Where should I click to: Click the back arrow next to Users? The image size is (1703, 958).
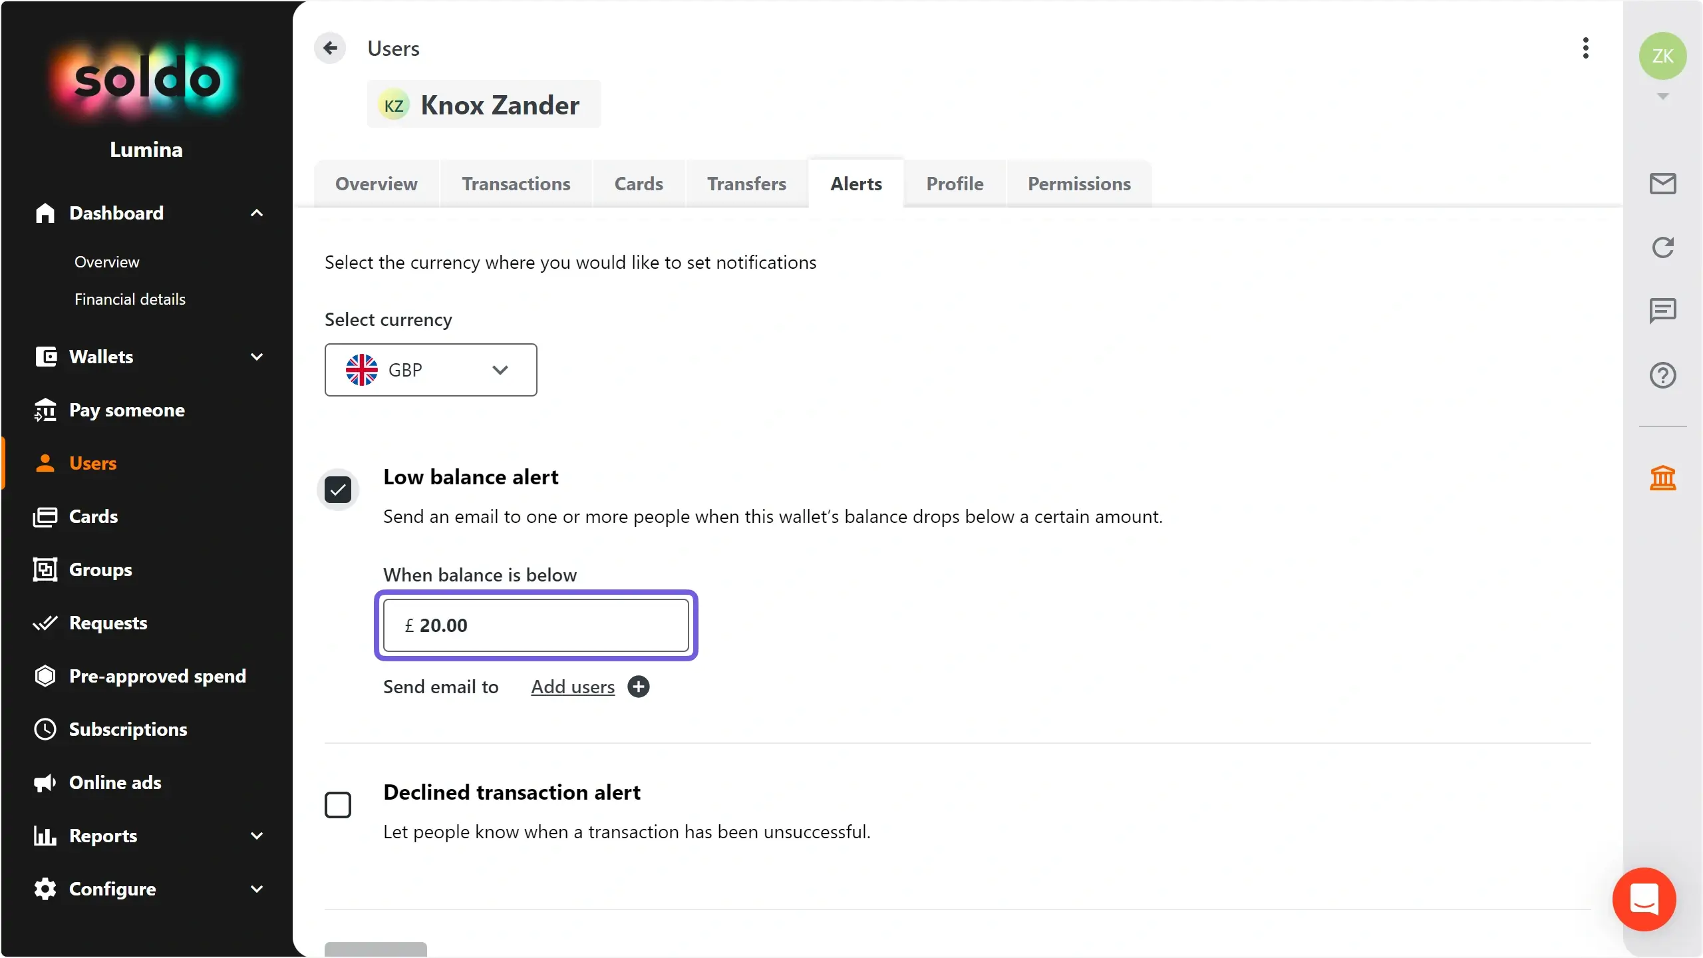(330, 48)
